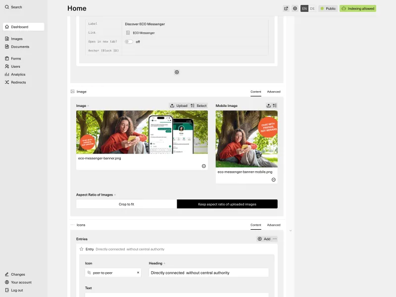Open the Entries overflow menu dots
This screenshot has width=396, height=297.
[x=275, y=239]
